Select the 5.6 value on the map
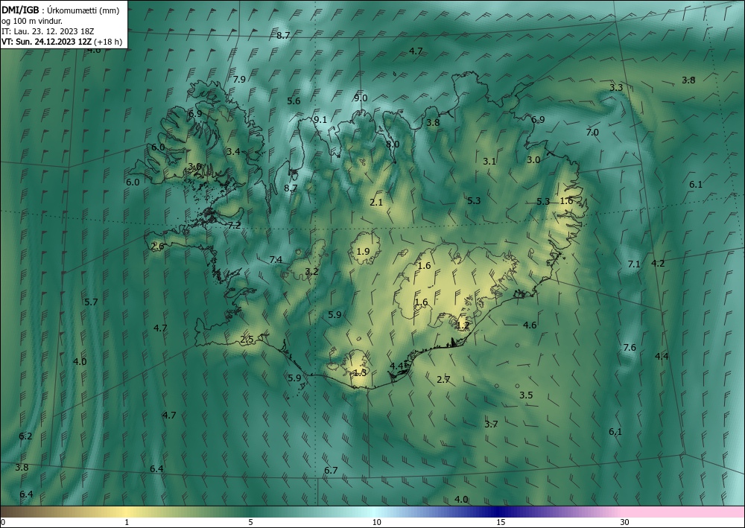The image size is (745, 528). coord(294,101)
